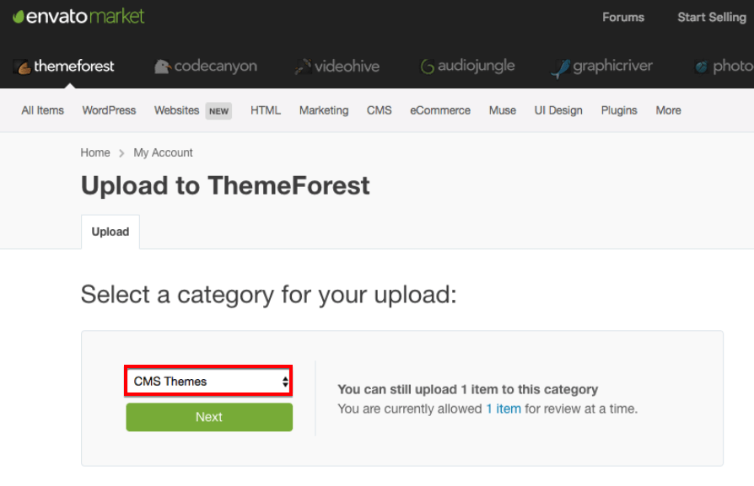Image resolution: width=754 pixels, height=486 pixels.
Task: Expand the More navigation menu
Action: [668, 110]
